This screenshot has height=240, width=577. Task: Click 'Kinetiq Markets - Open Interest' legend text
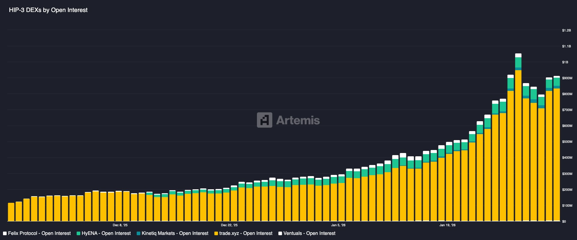point(175,233)
